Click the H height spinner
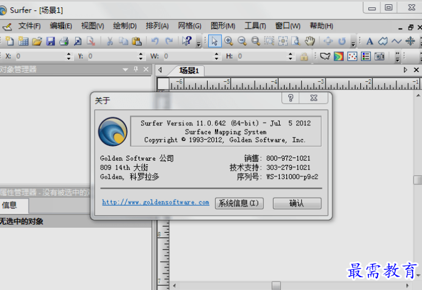The width and height of the screenshot is (422, 290). click(x=290, y=57)
